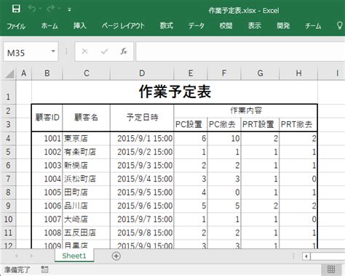Image resolution: width=345 pixels, height=276 pixels.
Task: Select column A header
Action: [24, 73]
